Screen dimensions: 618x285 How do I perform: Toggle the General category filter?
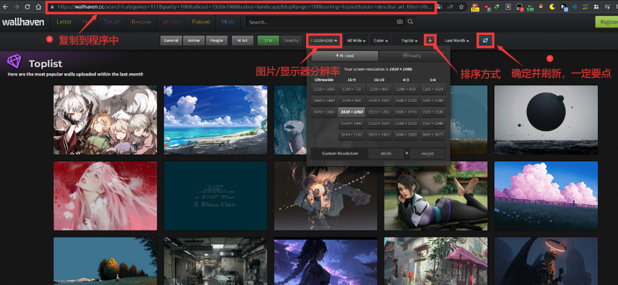(171, 41)
